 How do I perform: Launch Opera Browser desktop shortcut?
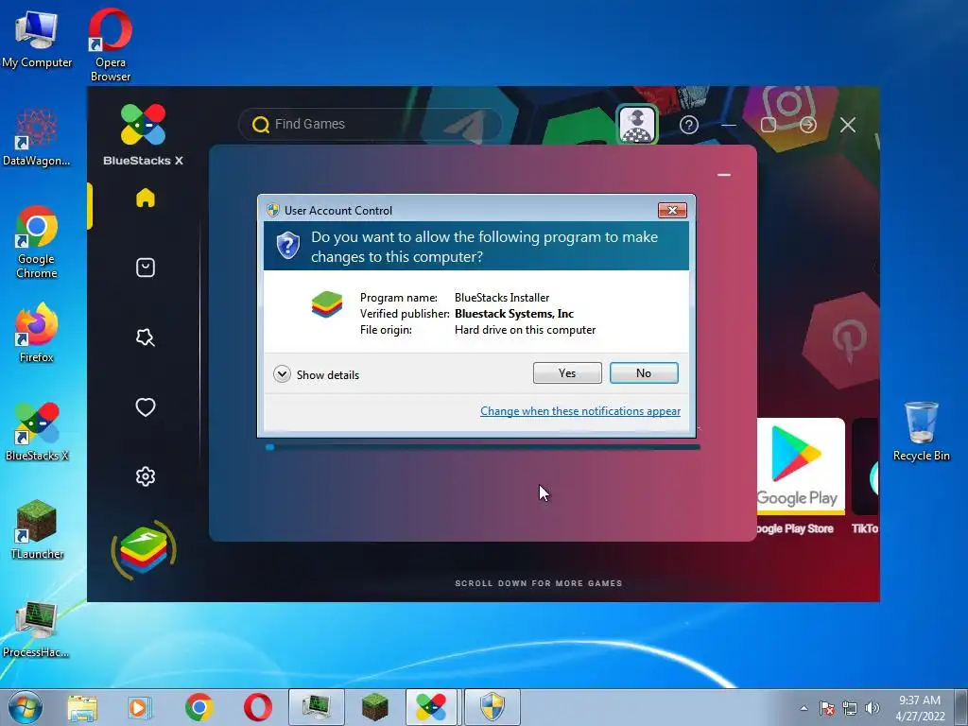click(x=111, y=44)
